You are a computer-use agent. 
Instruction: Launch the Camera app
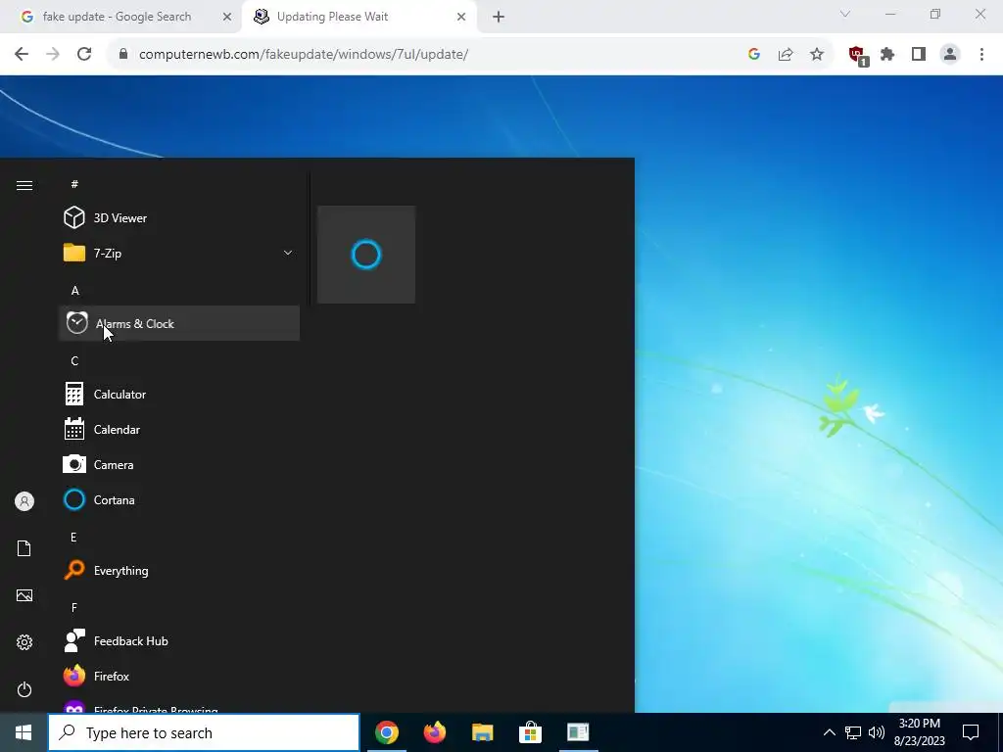[179, 465]
